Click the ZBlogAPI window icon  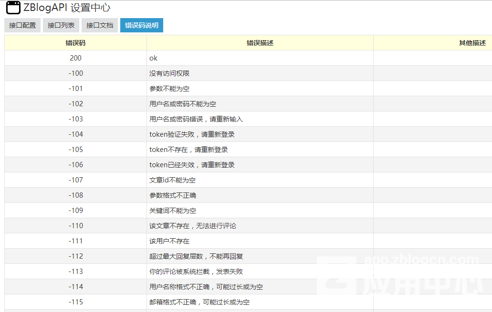point(13,8)
